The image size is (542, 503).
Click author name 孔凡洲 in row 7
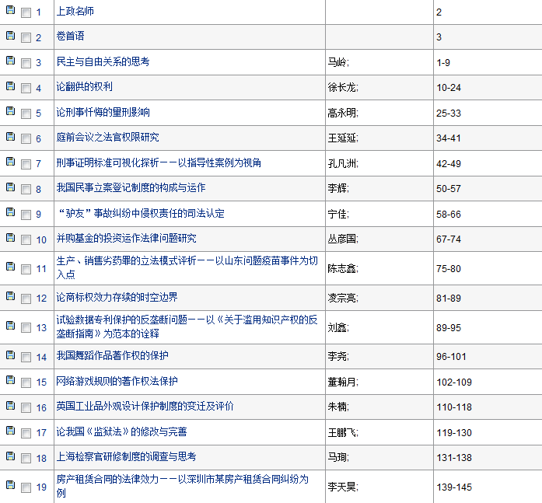click(342, 163)
